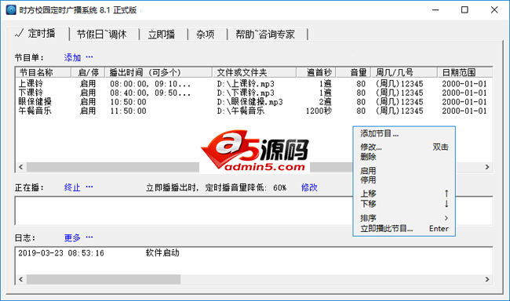This screenshot has height=301, width=510.
Task: Click the 10:50:00 broadcast time cell
Action: [x=128, y=102]
